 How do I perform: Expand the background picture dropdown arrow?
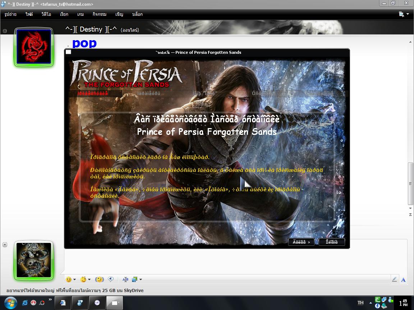(x=141, y=280)
